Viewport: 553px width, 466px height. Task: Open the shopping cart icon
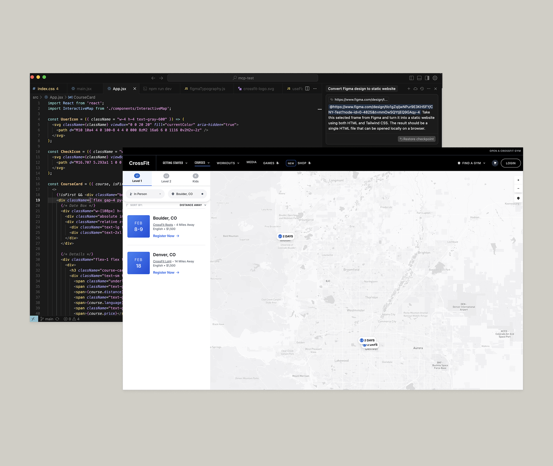pos(495,163)
